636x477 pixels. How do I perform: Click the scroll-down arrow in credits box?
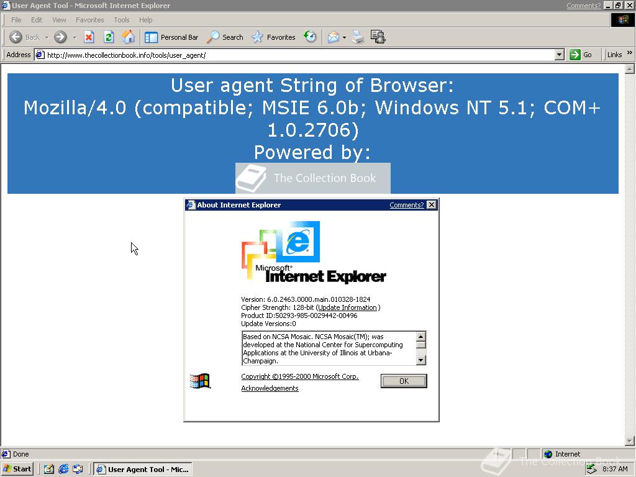[x=421, y=360]
